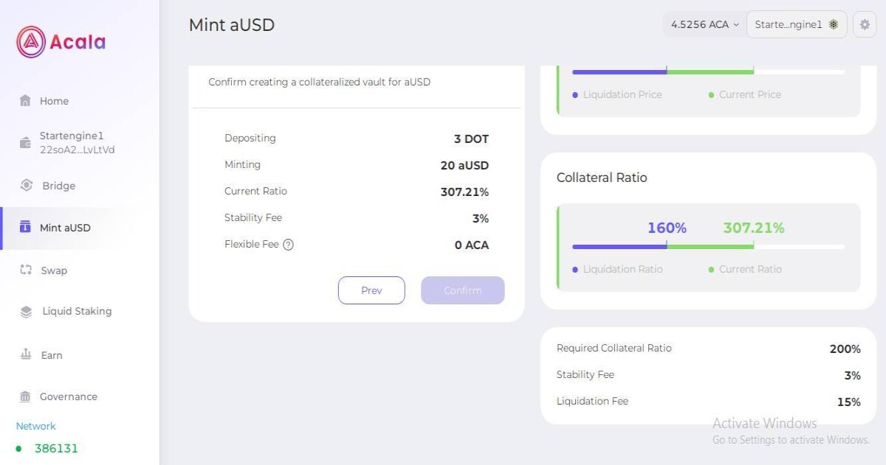
Task: Click the Mint aUSD sidebar icon
Action: pyautogui.click(x=25, y=227)
